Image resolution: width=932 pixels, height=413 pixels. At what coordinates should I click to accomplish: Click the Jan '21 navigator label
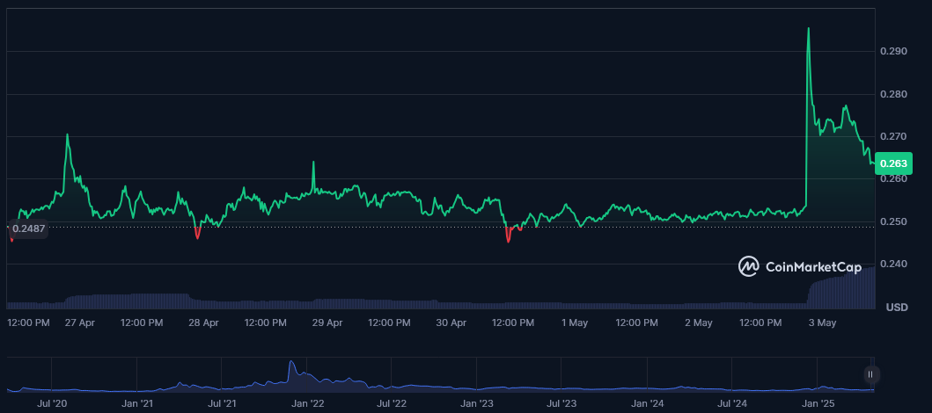[137, 403]
